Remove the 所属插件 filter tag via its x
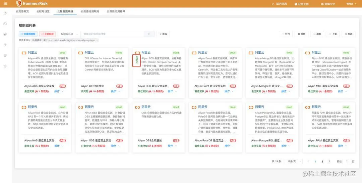The height and width of the screenshot is (183, 362). pos(97,40)
